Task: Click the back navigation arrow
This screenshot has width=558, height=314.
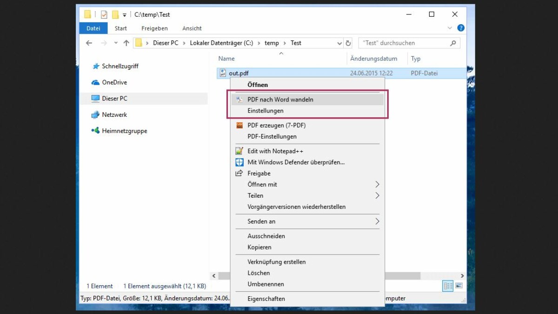Action: click(89, 43)
